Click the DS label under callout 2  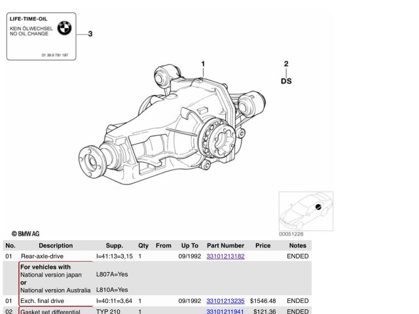click(x=286, y=81)
